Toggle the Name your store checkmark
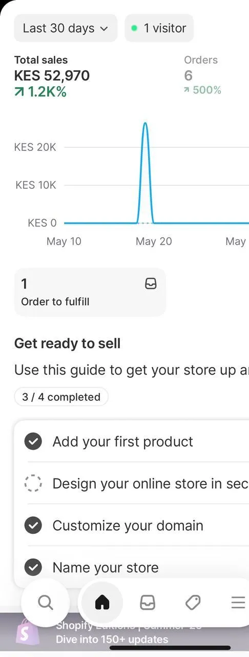 (x=33, y=567)
